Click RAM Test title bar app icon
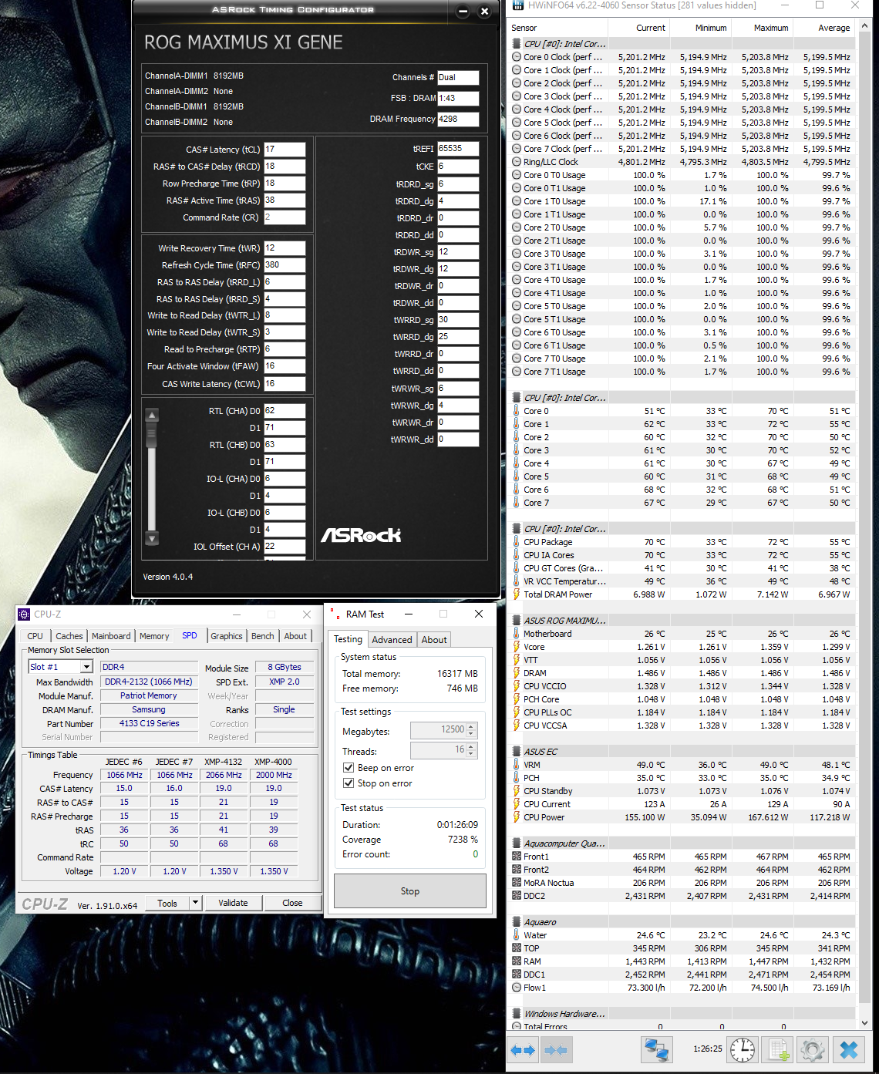Screen dimensions: 879x1074 [x=334, y=614]
